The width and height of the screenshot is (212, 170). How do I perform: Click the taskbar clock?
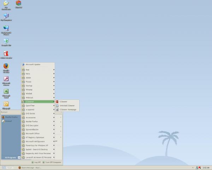tap(206, 168)
